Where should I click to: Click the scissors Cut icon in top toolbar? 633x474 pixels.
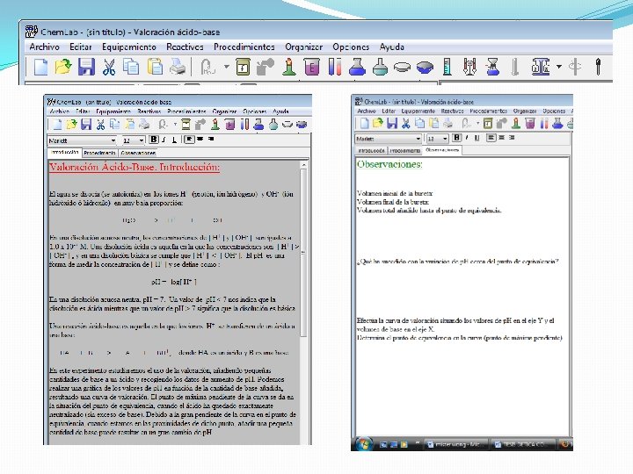point(109,67)
